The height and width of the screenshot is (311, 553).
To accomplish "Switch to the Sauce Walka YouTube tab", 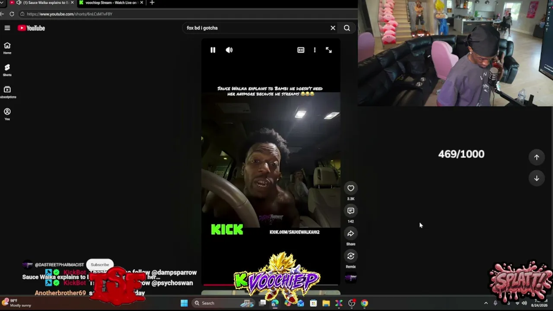I will point(42,3).
